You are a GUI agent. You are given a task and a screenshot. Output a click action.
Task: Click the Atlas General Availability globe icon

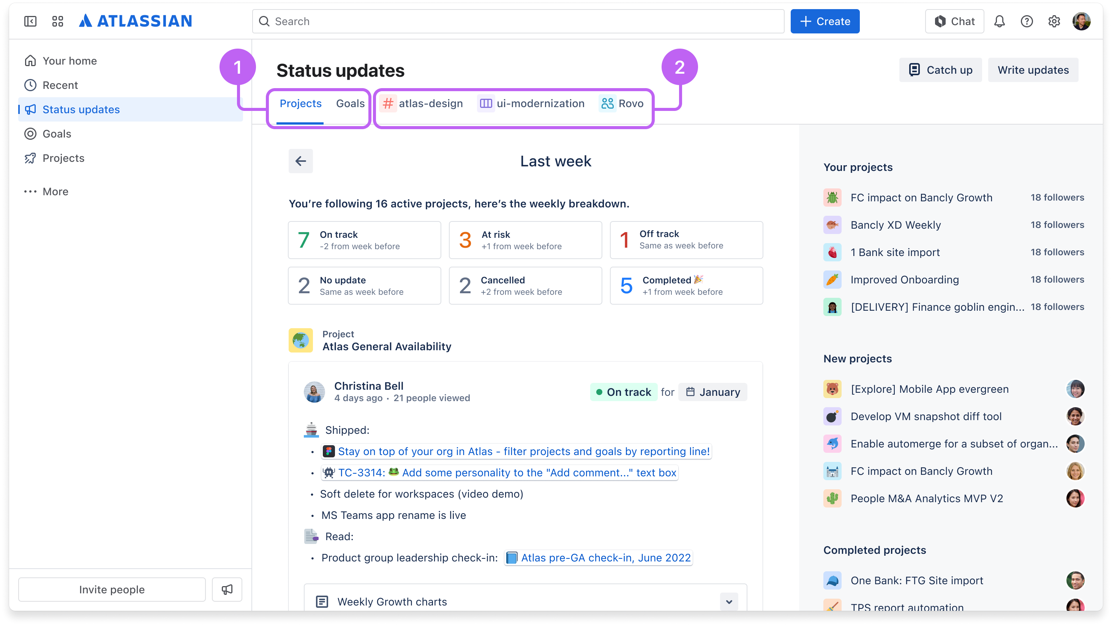click(300, 340)
